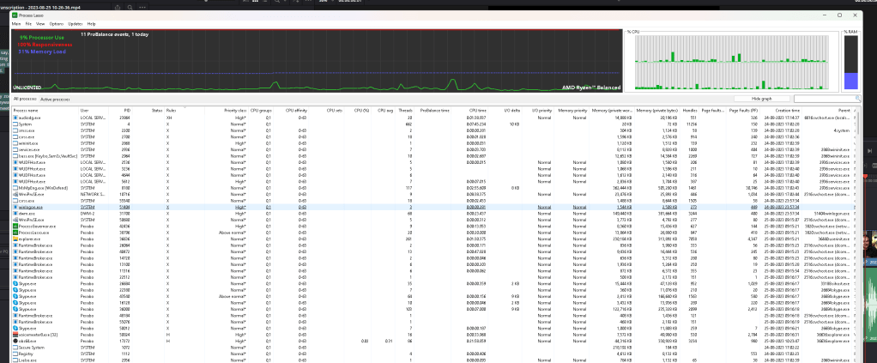The height and width of the screenshot is (363, 877).
Task: Sort by CPU affinity column
Action: click(292, 111)
